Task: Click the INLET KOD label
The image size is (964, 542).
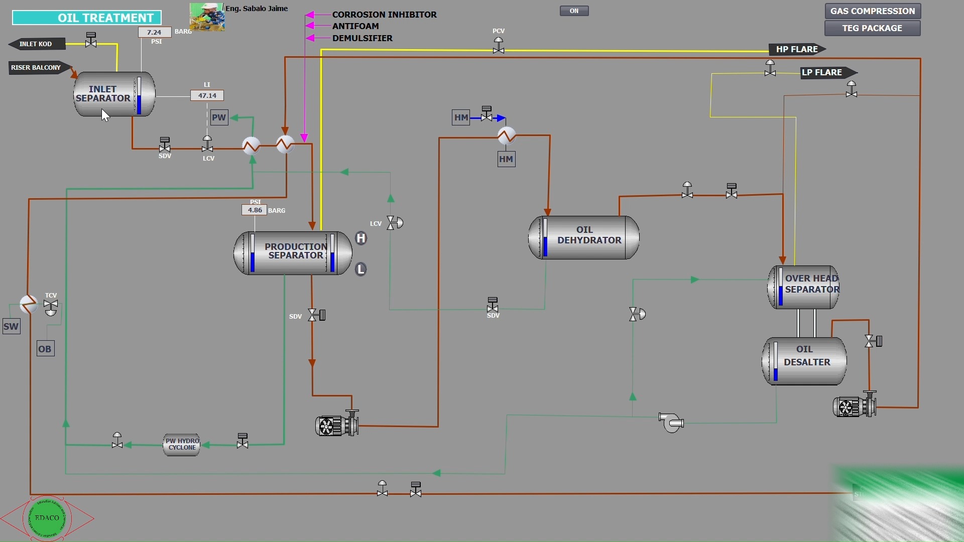Action: (x=36, y=44)
